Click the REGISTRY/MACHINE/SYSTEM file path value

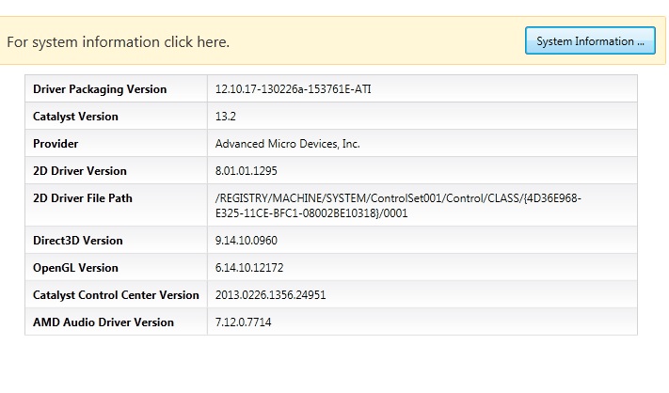click(x=398, y=206)
